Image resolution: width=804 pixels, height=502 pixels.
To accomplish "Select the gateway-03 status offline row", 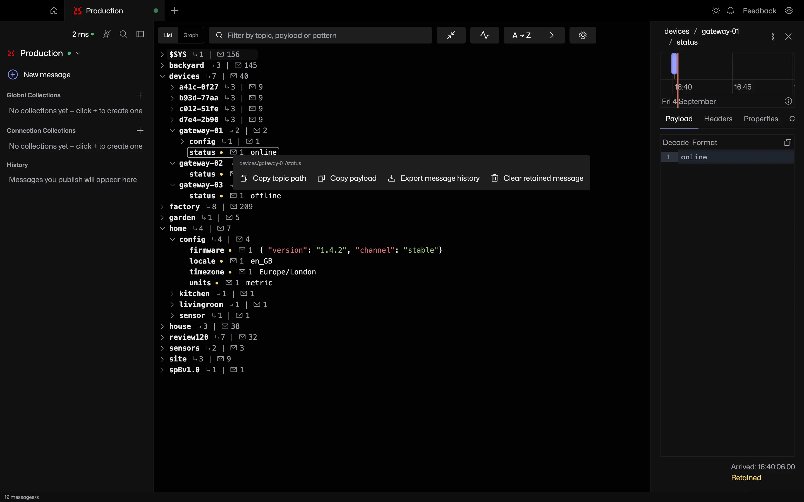I will pos(235,196).
